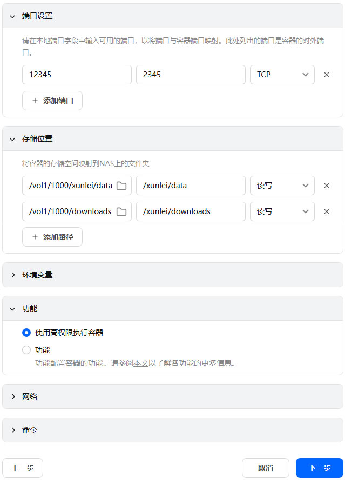Viewport: 345px width, 483px height.
Task: Click into the container port field 2345
Action: (x=191, y=75)
